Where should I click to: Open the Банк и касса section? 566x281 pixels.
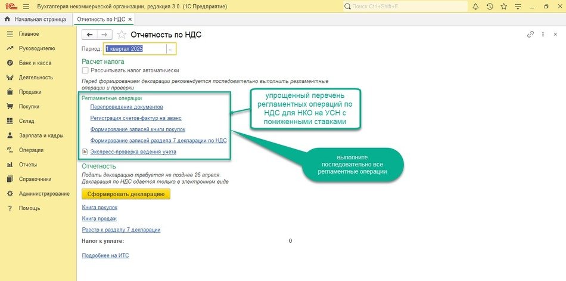[x=33, y=63]
